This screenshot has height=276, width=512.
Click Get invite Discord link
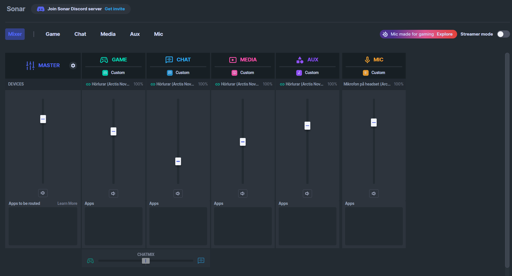[115, 9]
